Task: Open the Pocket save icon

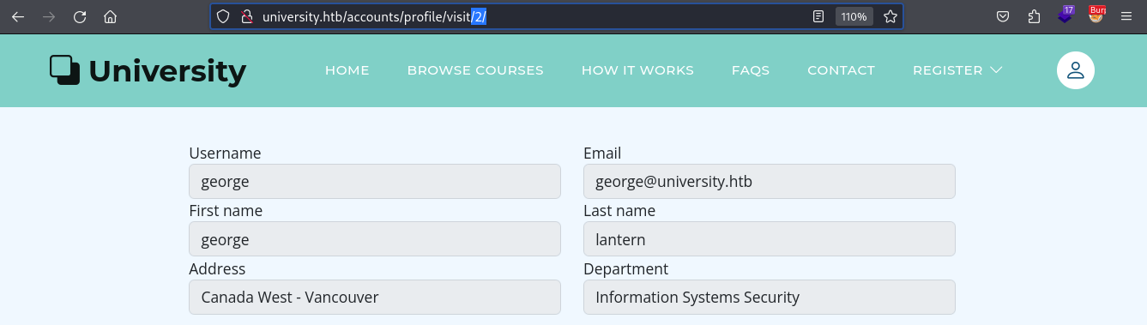Action: [1002, 16]
